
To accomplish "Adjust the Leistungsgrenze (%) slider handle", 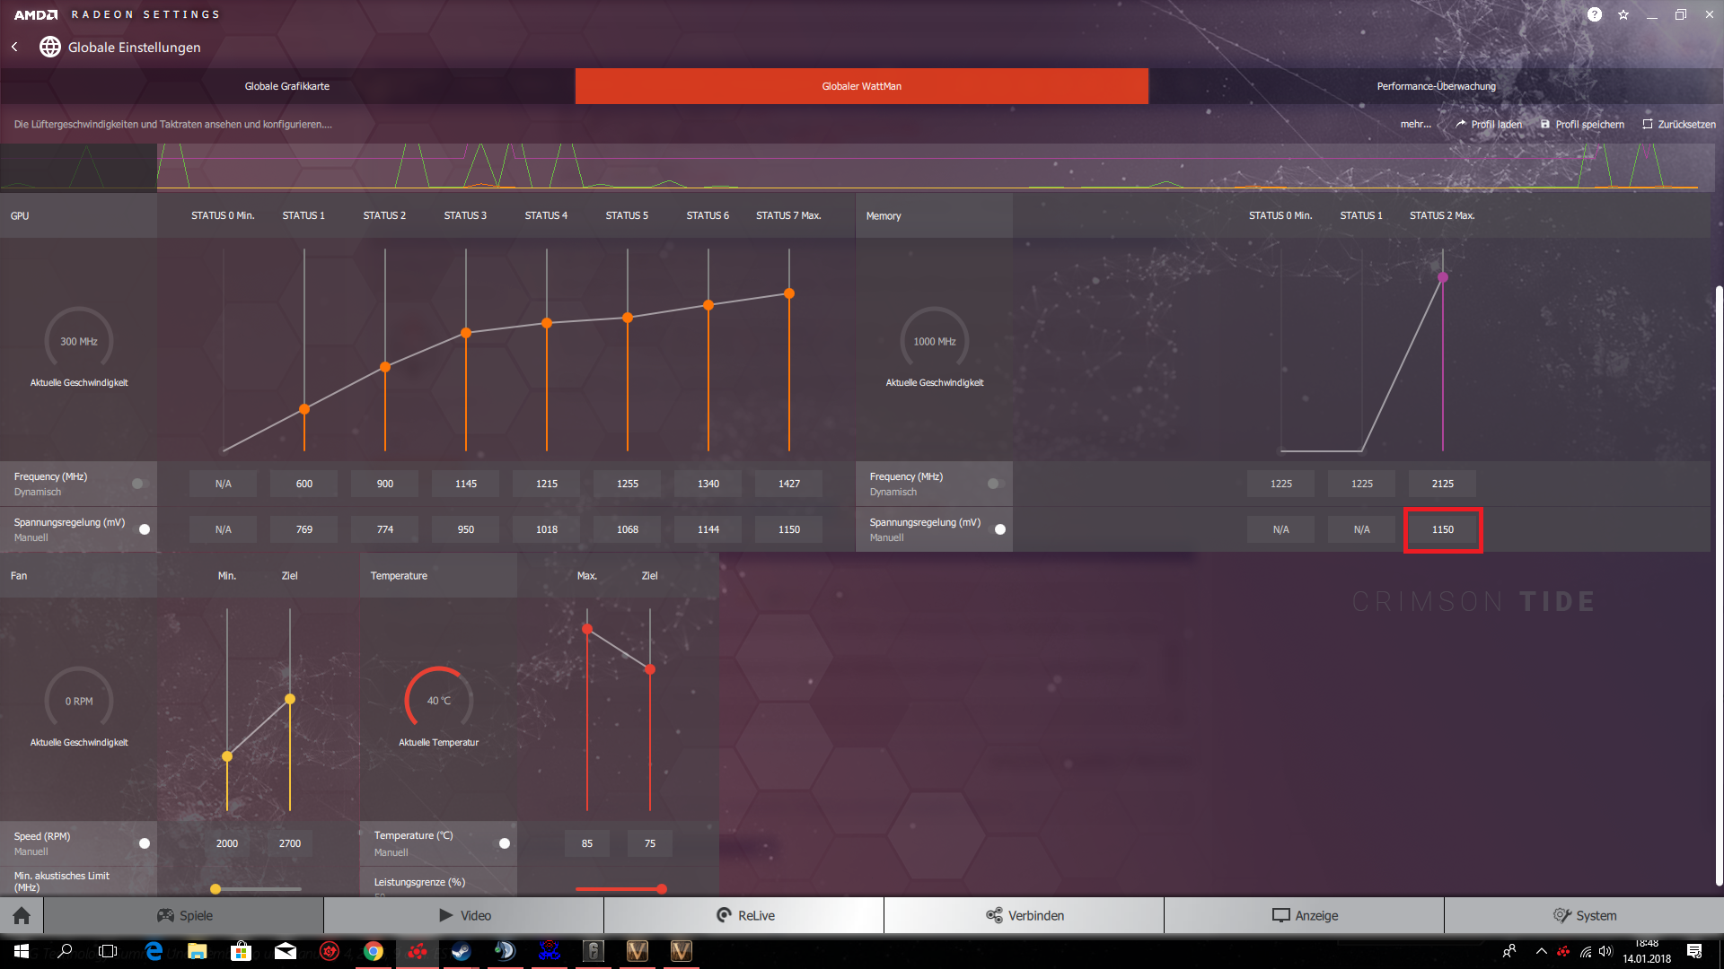I will [662, 889].
